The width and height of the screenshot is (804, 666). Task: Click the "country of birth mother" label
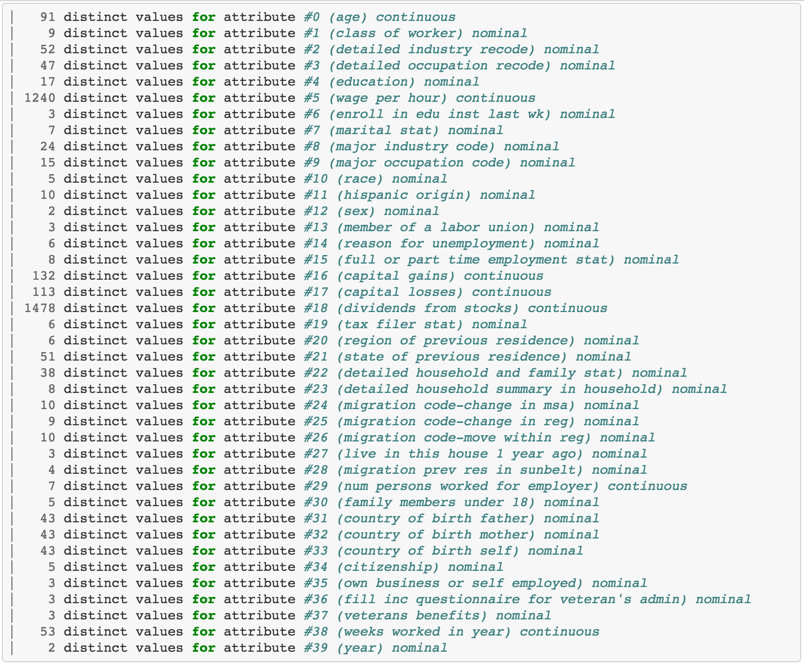436,535
